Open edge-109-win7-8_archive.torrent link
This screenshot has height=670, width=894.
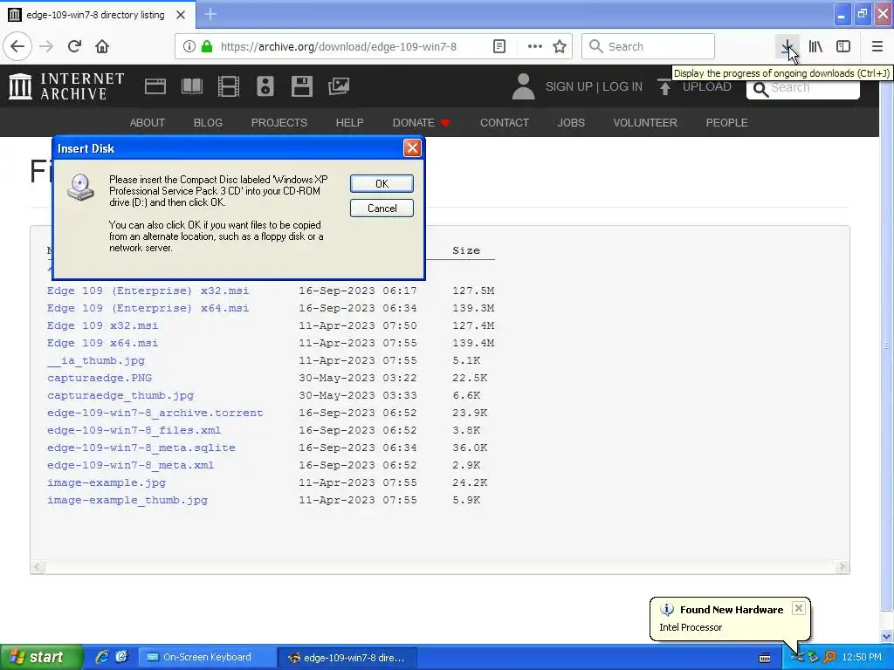coord(155,413)
